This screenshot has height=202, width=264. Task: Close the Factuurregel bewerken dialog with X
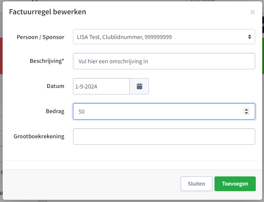pyautogui.click(x=252, y=12)
